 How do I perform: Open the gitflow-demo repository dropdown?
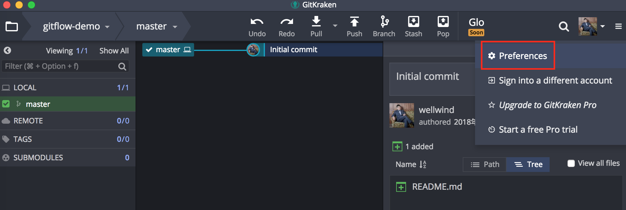pyautogui.click(x=76, y=26)
